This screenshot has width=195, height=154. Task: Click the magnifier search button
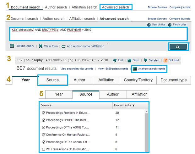(x=178, y=47)
